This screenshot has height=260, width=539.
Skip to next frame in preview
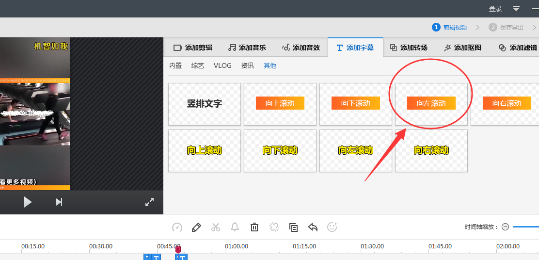click(59, 202)
